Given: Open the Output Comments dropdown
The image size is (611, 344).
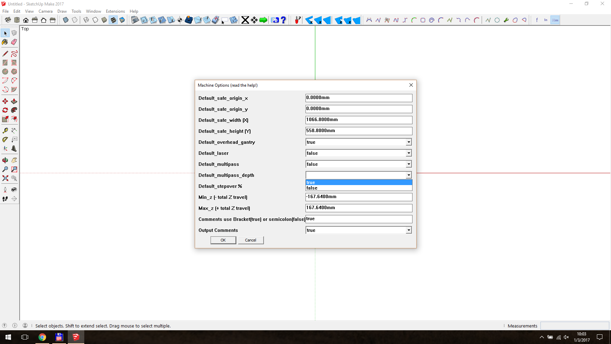Looking at the screenshot, I should tap(408, 230).
